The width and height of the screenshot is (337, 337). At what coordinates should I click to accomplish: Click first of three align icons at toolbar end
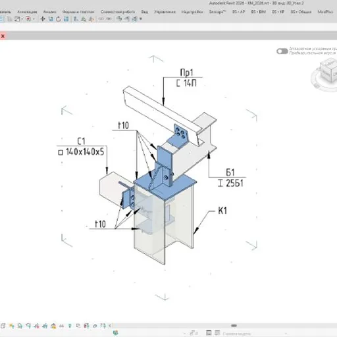(119, 19)
